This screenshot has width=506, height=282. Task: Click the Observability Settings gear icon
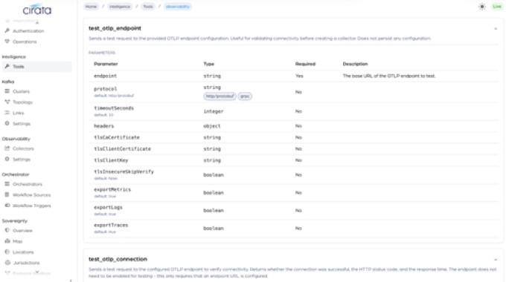pyautogui.click(x=7, y=160)
